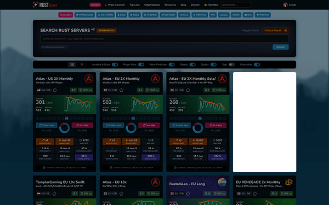The image size is (329, 205).
Task: Enable the Tags toggle
Action: [231, 65]
